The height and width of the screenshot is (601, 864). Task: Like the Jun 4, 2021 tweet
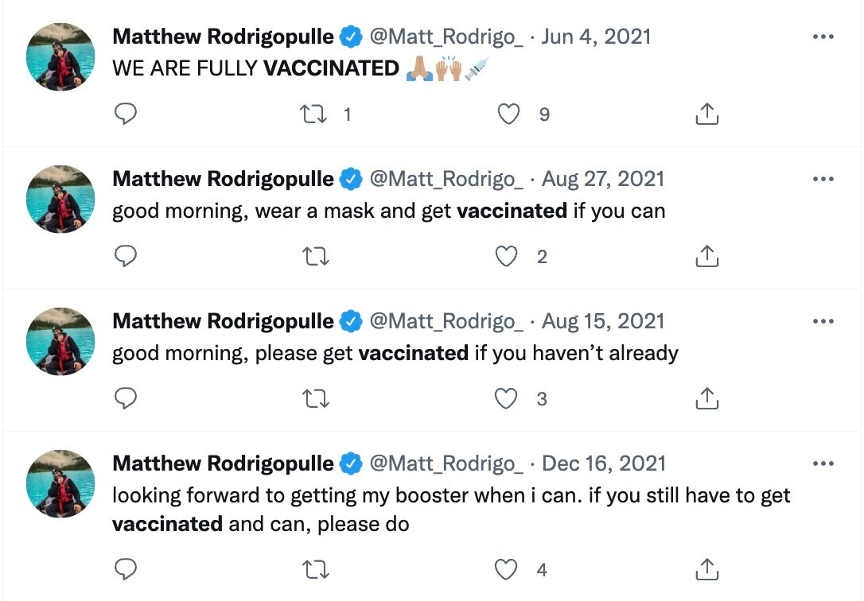click(508, 114)
